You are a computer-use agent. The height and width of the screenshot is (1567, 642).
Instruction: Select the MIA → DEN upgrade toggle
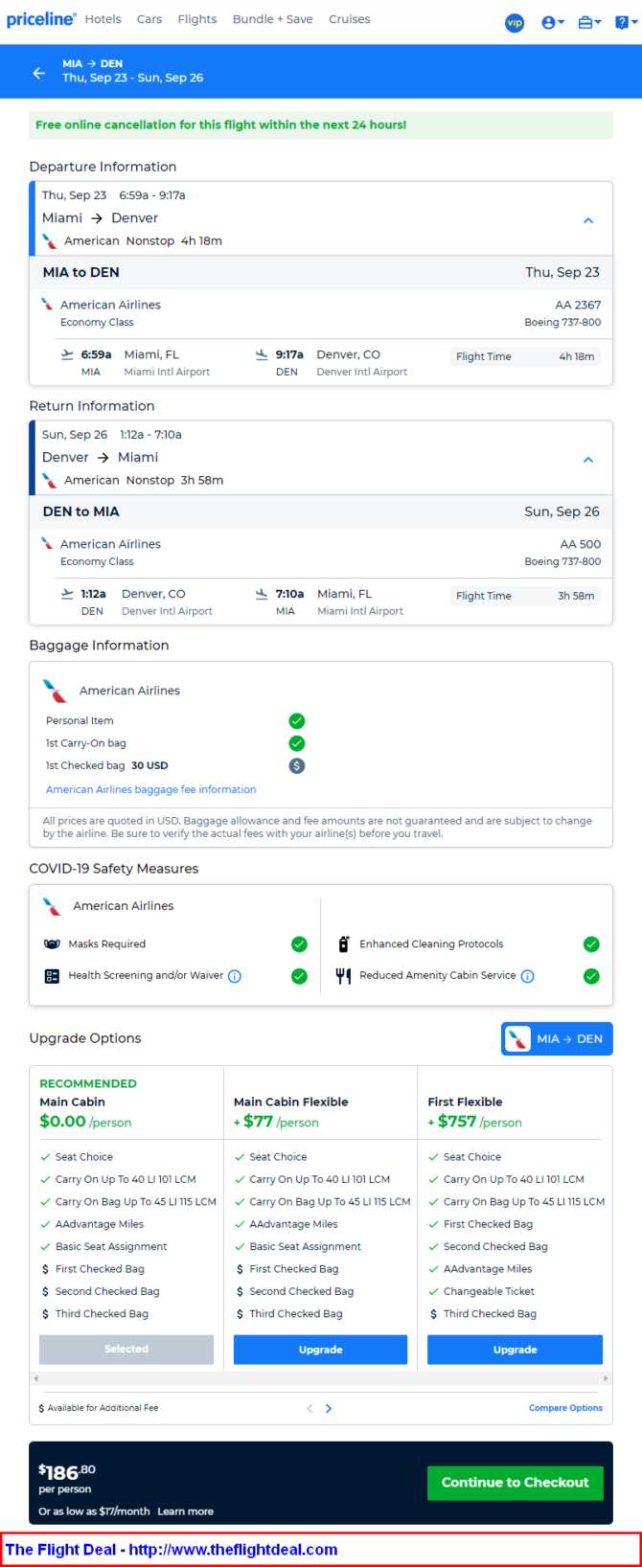coord(557,1038)
